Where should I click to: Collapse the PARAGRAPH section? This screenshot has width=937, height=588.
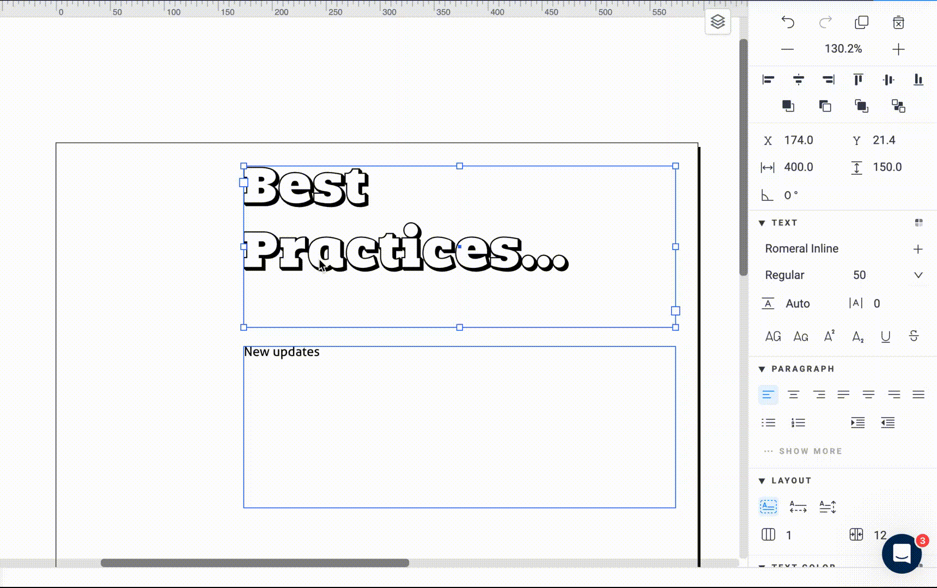coord(762,369)
